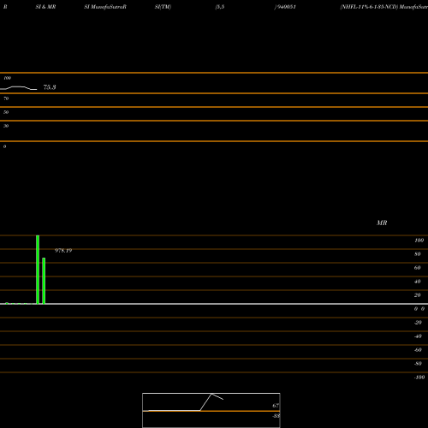Click the 30 label on the RSI axis
The image size is (428, 428).
tap(6, 126)
